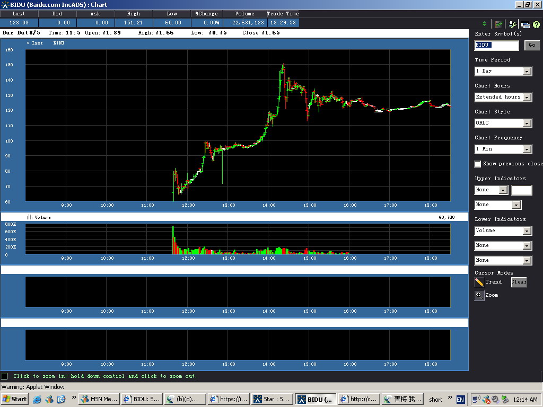Select the Trend pencil cursor mode
543x407 pixels.
pyautogui.click(x=479, y=282)
